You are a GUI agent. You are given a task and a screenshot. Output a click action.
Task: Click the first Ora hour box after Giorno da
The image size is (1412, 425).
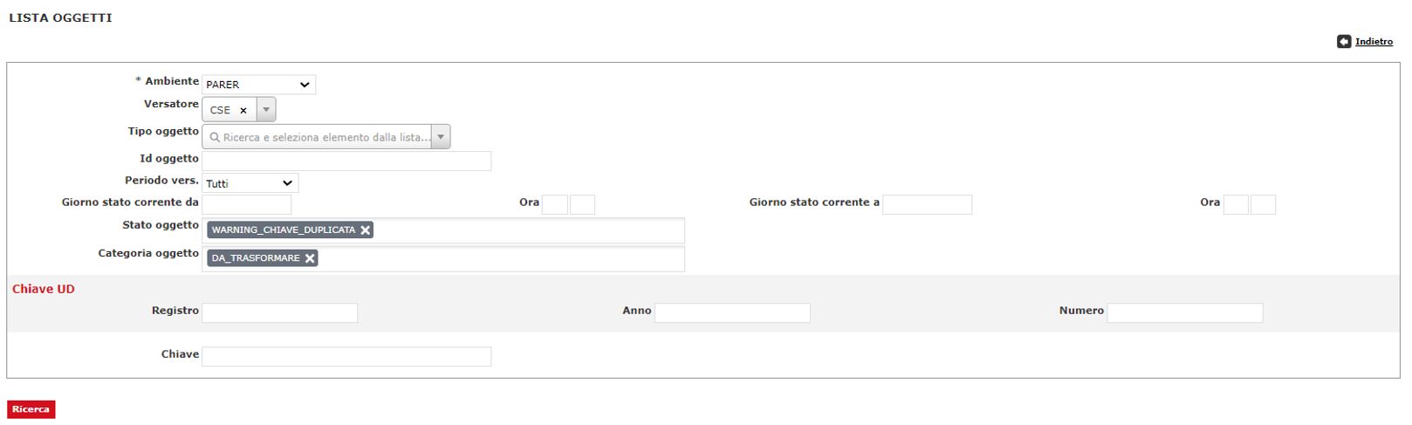[555, 204]
